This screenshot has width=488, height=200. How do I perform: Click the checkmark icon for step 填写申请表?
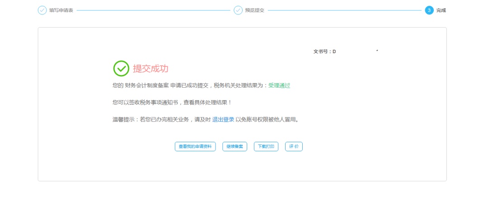42,10
